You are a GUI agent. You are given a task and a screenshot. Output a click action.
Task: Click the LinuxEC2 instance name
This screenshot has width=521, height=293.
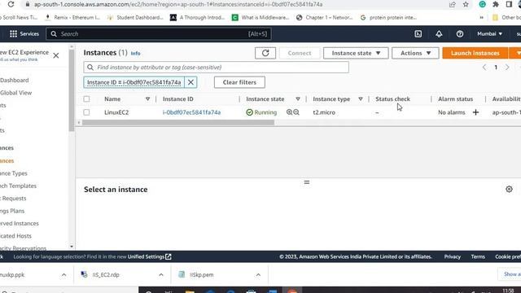(x=116, y=112)
